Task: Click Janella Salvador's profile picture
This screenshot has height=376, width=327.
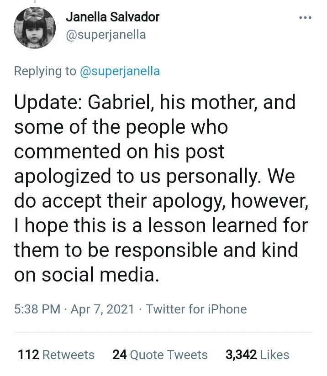Action: click(x=35, y=28)
